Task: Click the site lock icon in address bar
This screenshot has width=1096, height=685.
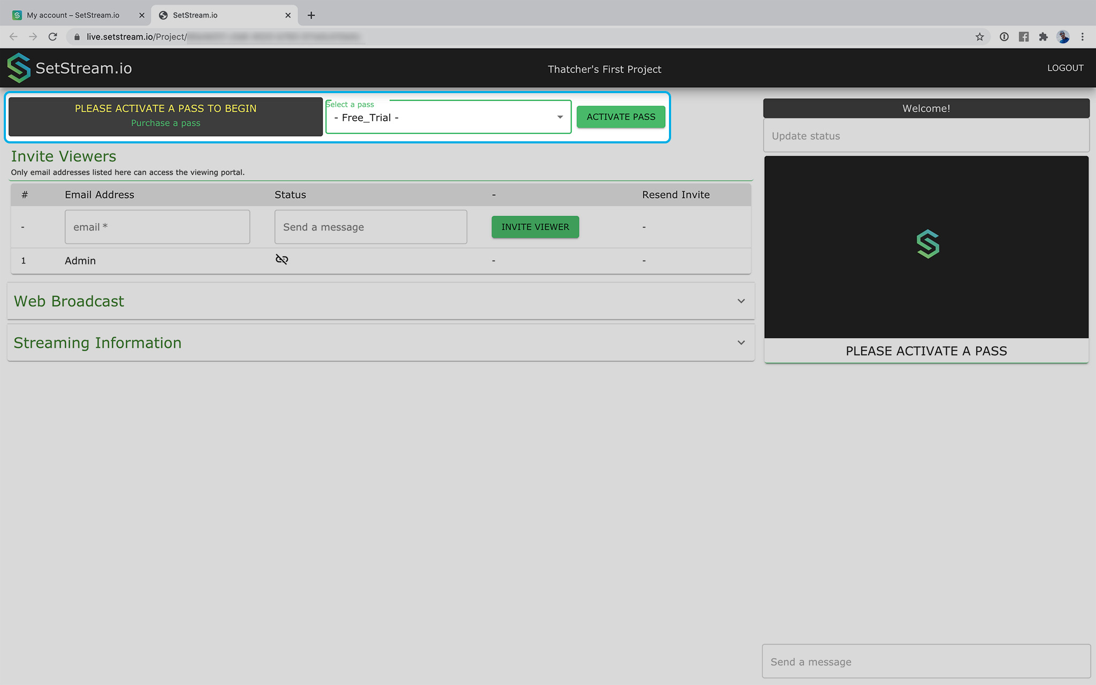Action: 77,37
